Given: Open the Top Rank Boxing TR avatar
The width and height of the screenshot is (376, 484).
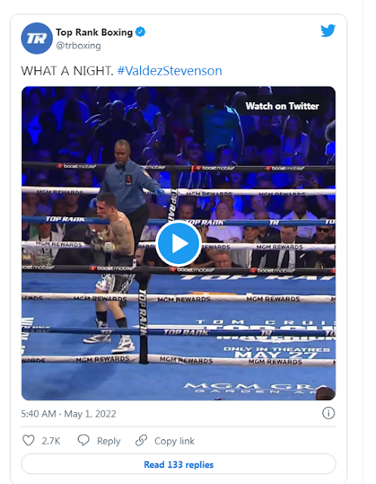Looking at the screenshot, I should 37,39.
